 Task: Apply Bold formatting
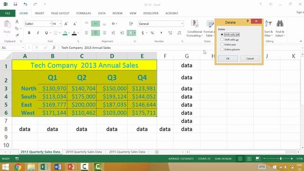tap(29, 33)
